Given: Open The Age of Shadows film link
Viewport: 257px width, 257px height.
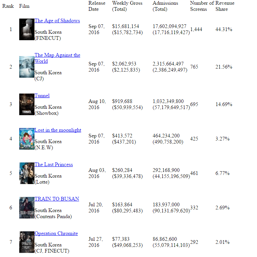Looking at the screenshot, I should 57,21.
